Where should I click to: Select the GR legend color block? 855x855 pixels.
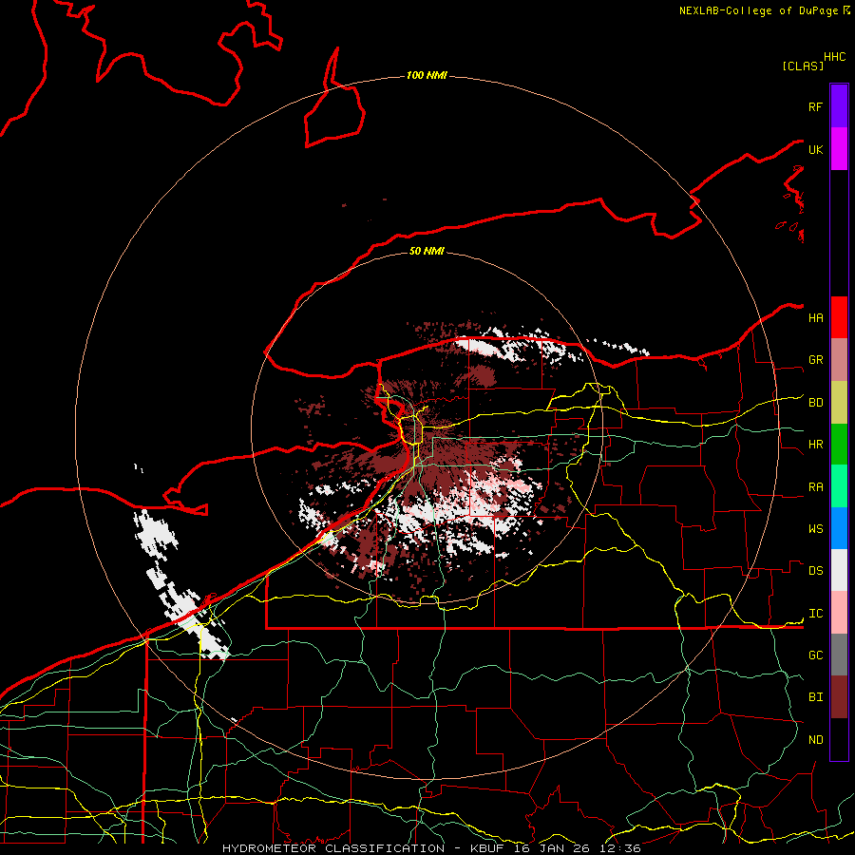pos(839,360)
